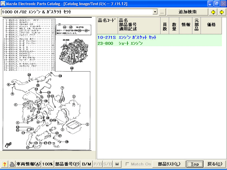This screenshot has width=227, height=170.
Task: Click the 品名 部品番号 適用記述 column header
Action: pyautogui.click(x=139, y=25)
